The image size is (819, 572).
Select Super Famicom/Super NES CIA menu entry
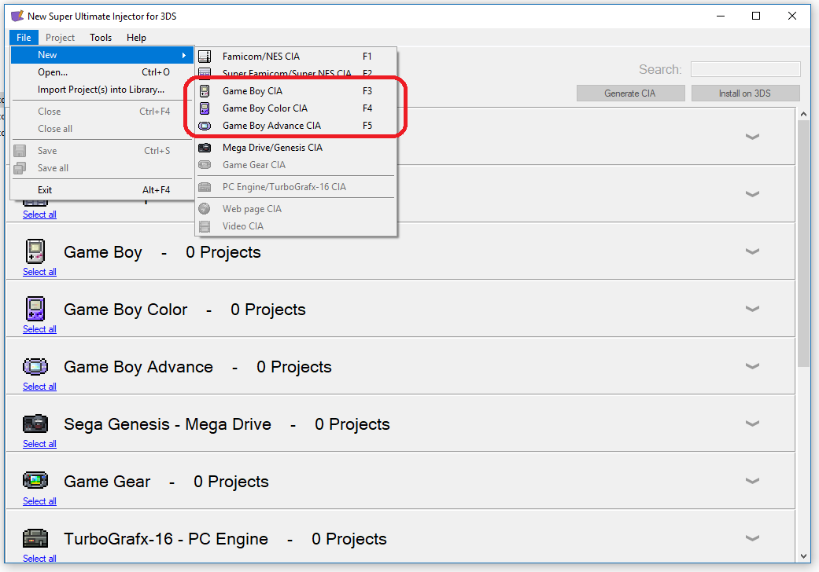tap(296, 73)
